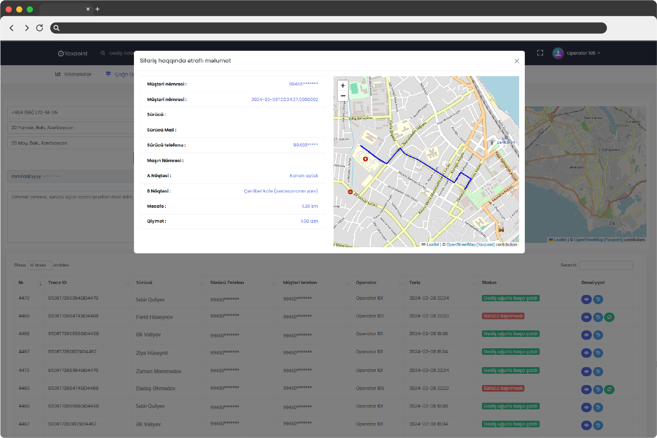This screenshot has height=438, width=657.
Task: Click the bar-chart icon beside Göstəricilər
Action: [x=57, y=74]
